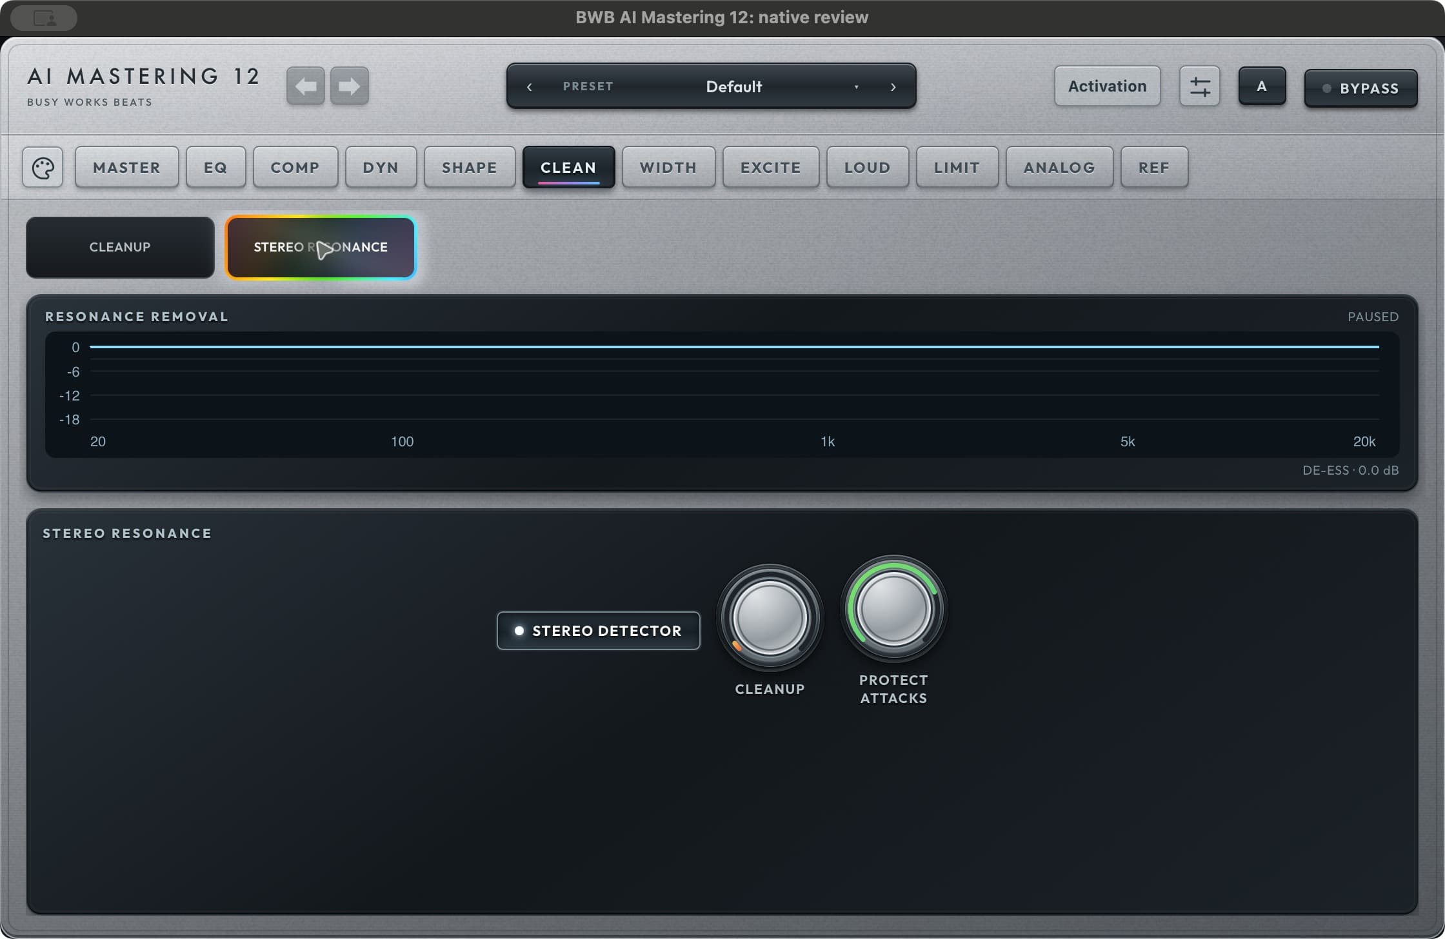Go to next preset with right chevron
The height and width of the screenshot is (939, 1445).
click(x=893, y=86)
